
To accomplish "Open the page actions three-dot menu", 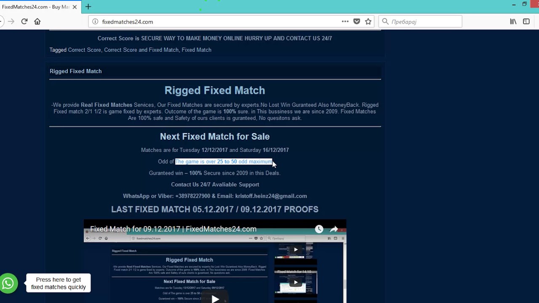I will [345, 21].
